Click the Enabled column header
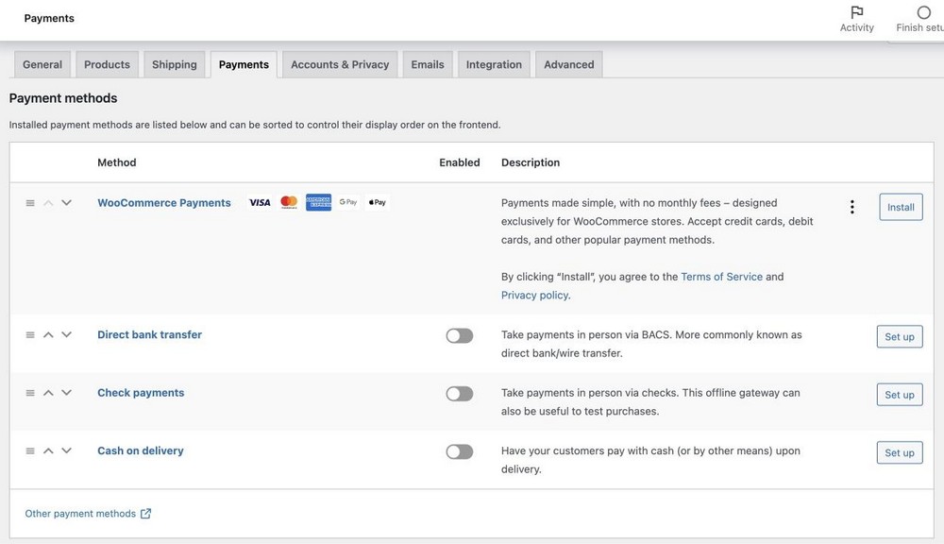This screenshot has height=544, width=944. click(460, 162)
